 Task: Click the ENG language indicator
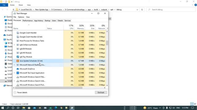coord(178,108)
